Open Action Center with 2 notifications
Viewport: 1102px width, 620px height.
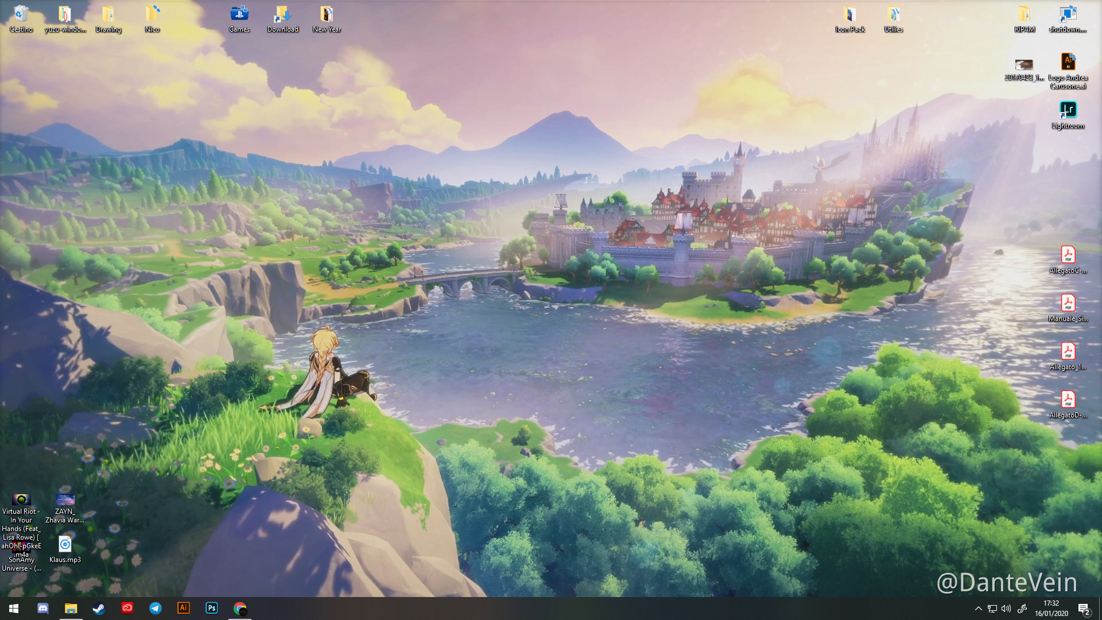tap(1084, 609)
